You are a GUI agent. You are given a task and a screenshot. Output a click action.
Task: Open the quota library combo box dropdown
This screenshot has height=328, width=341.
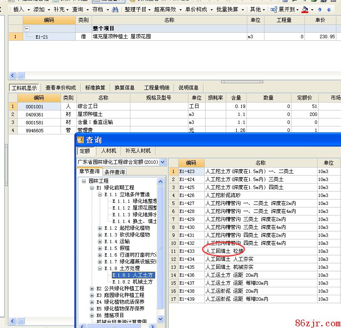point(163,162)
